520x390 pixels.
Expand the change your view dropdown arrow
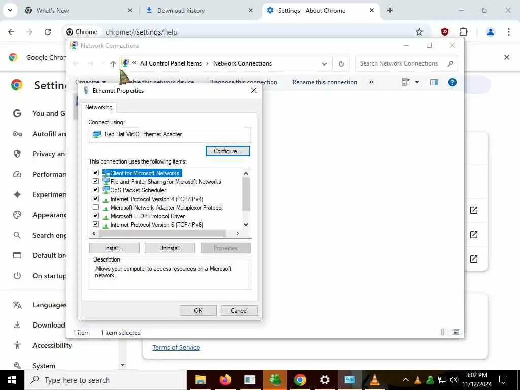pos(417,82)
